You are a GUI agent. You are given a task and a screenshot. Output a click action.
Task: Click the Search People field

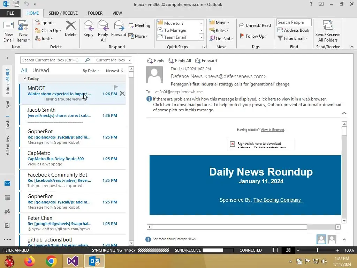click(294, 22)
